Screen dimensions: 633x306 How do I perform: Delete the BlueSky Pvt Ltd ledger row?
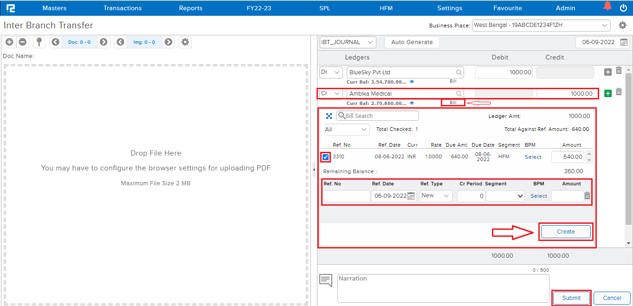619,71
